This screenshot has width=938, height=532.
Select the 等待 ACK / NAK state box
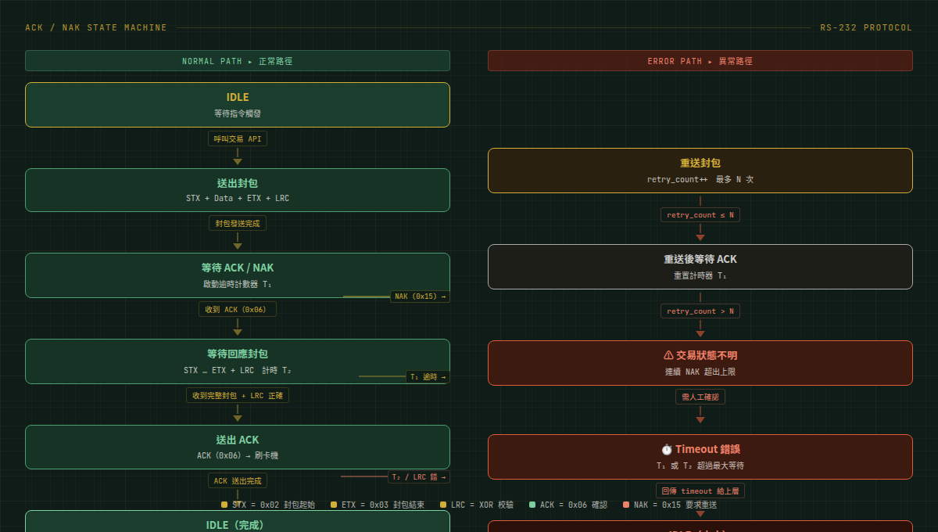238,275
